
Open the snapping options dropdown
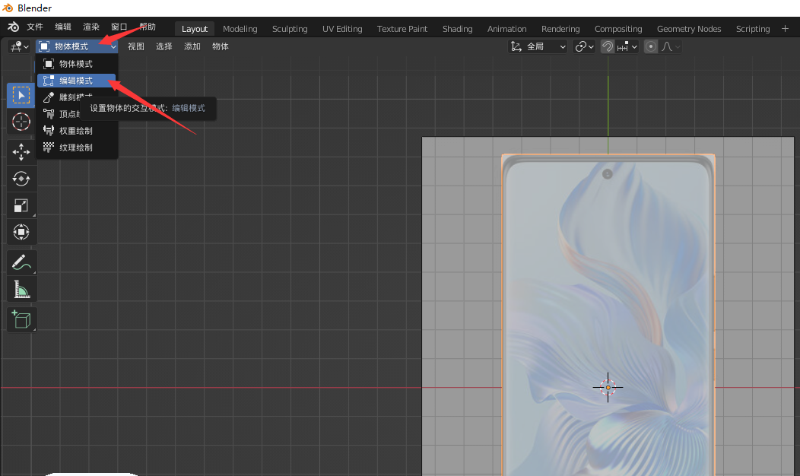(627, 47)
